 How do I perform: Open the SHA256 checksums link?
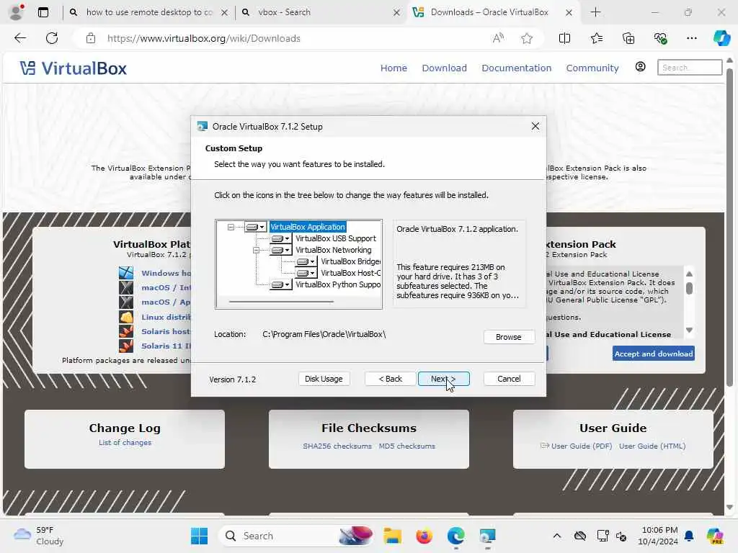(337, 446)
